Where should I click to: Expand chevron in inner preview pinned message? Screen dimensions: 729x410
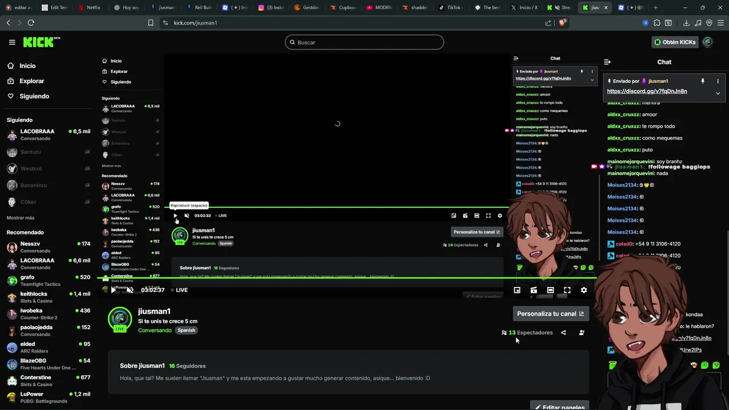tap(592, 80)
